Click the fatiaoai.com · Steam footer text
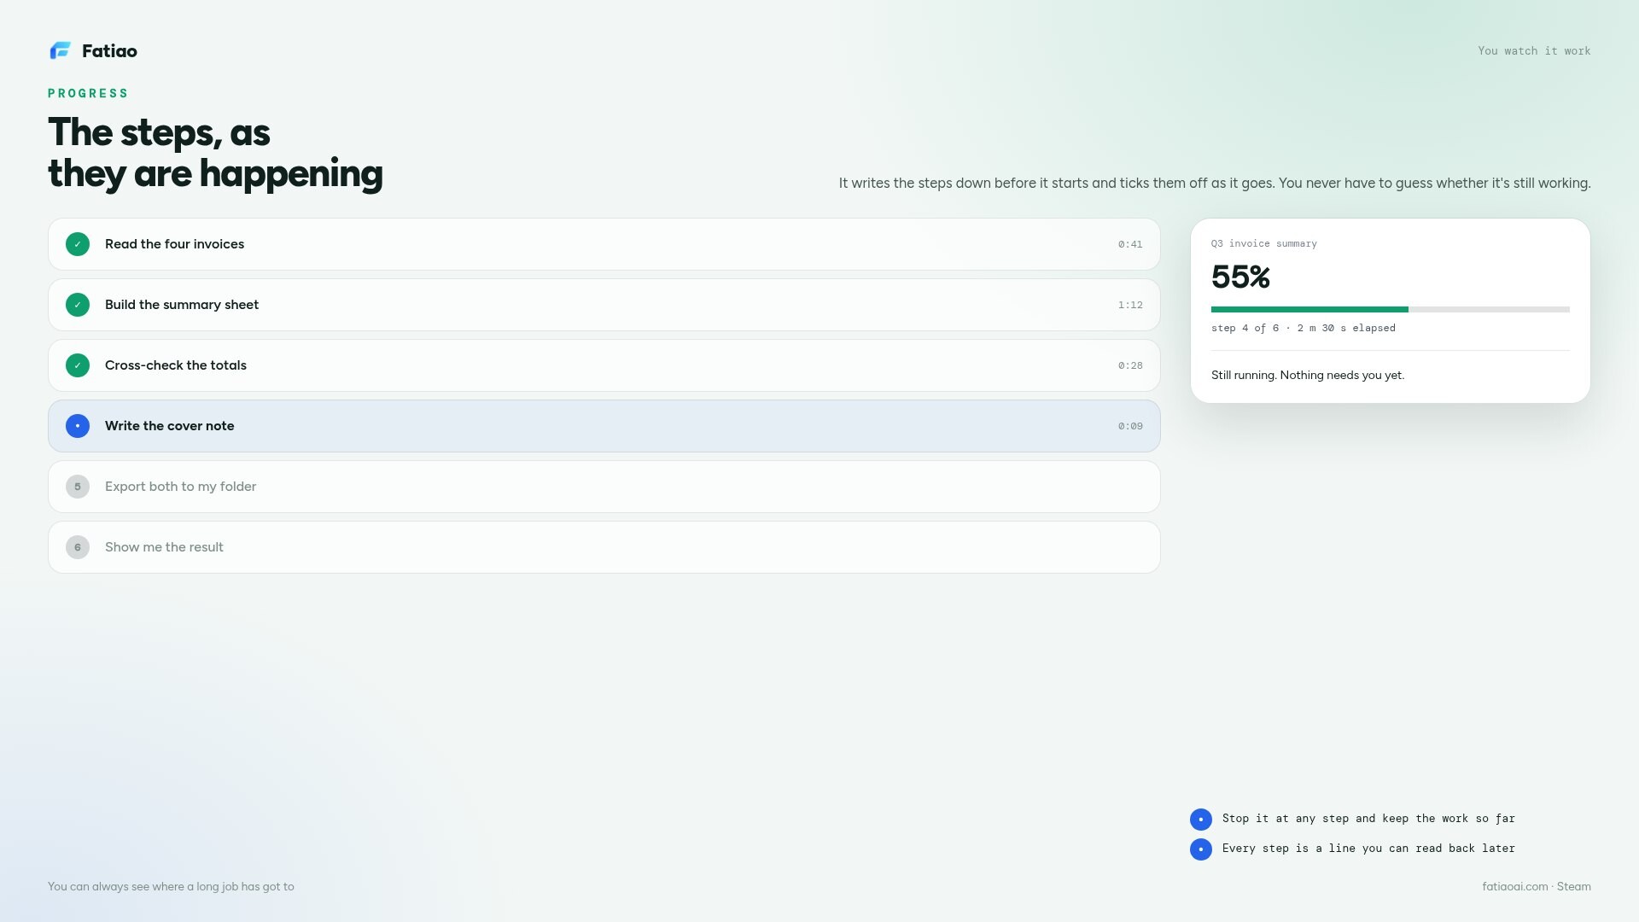 [x=1537, y=886]
